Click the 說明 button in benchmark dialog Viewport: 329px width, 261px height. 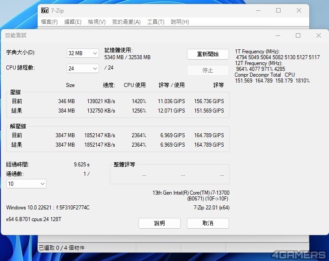pyautogui.click(x=160, y=223)
